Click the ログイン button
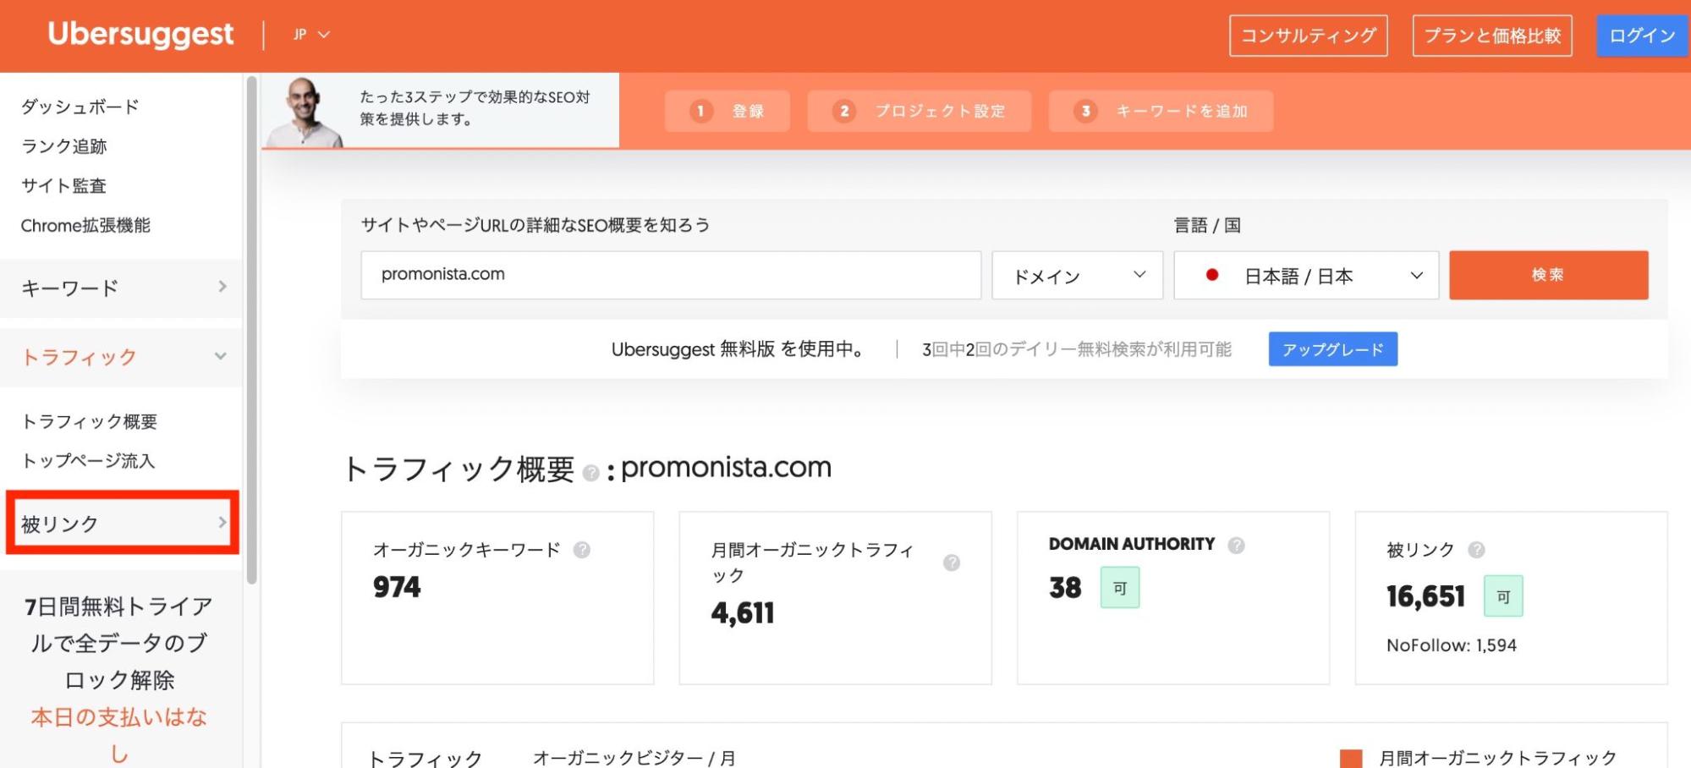 1642,36
